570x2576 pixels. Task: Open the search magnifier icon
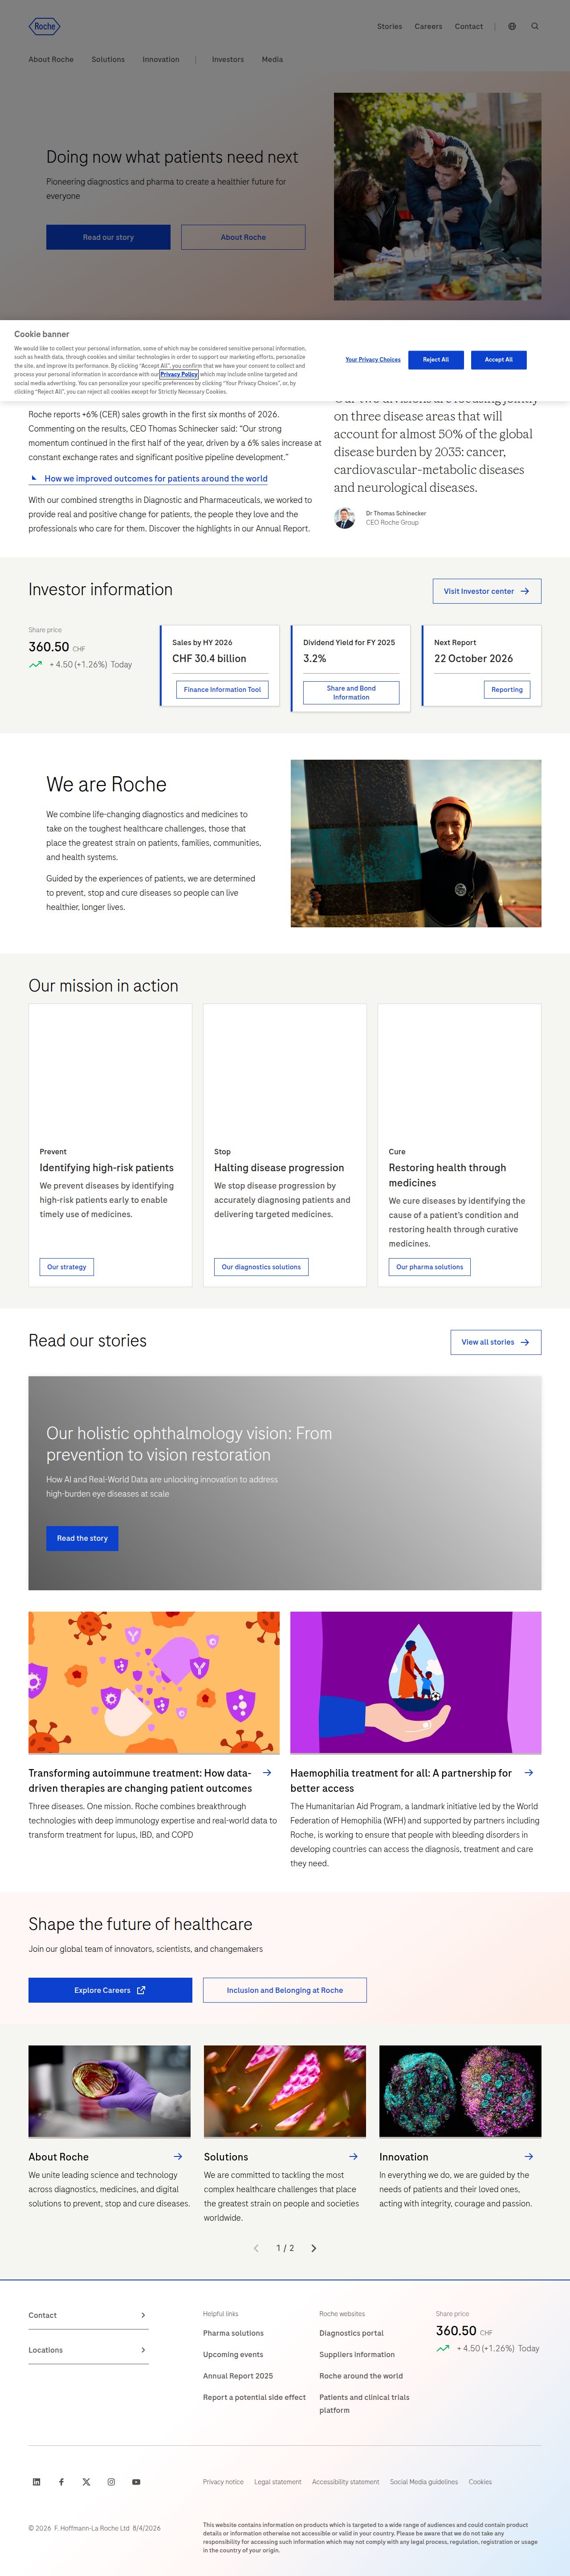pyautogui.click(x=535, y=27)
